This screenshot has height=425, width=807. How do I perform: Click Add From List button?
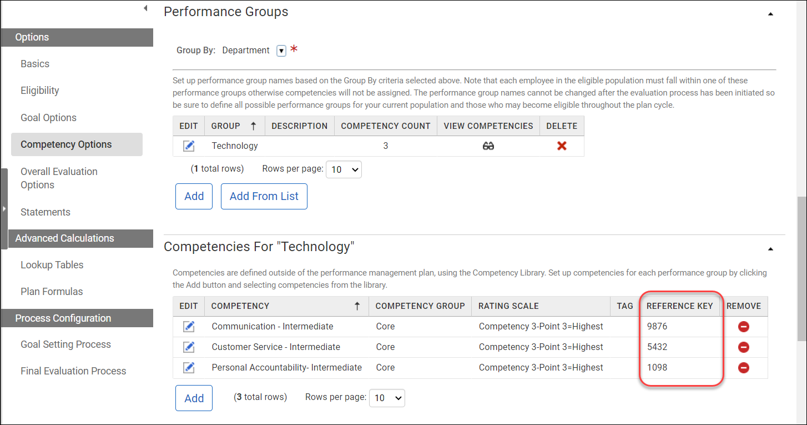pos(264,196)
